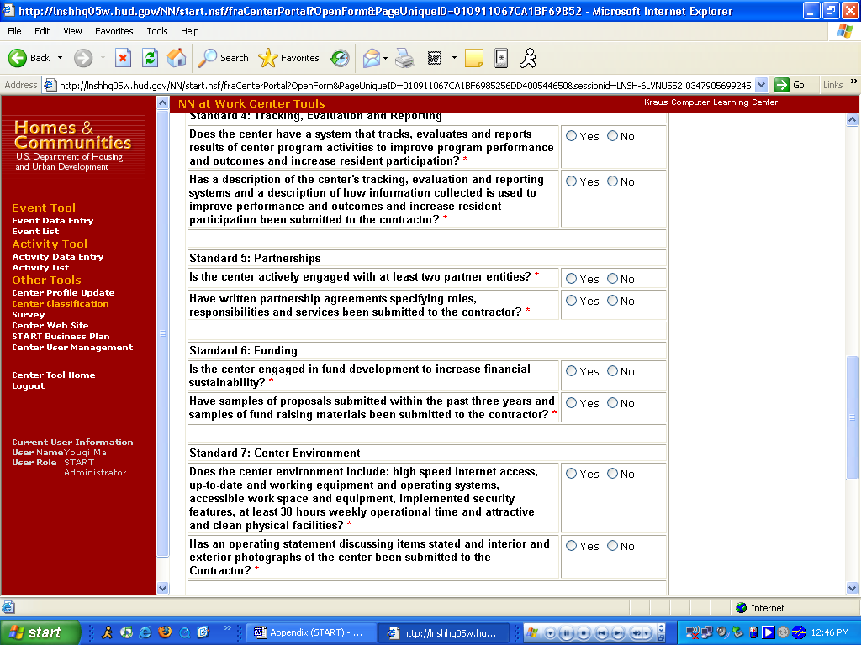Launch AIM from the taskbar quick launch

107,632
